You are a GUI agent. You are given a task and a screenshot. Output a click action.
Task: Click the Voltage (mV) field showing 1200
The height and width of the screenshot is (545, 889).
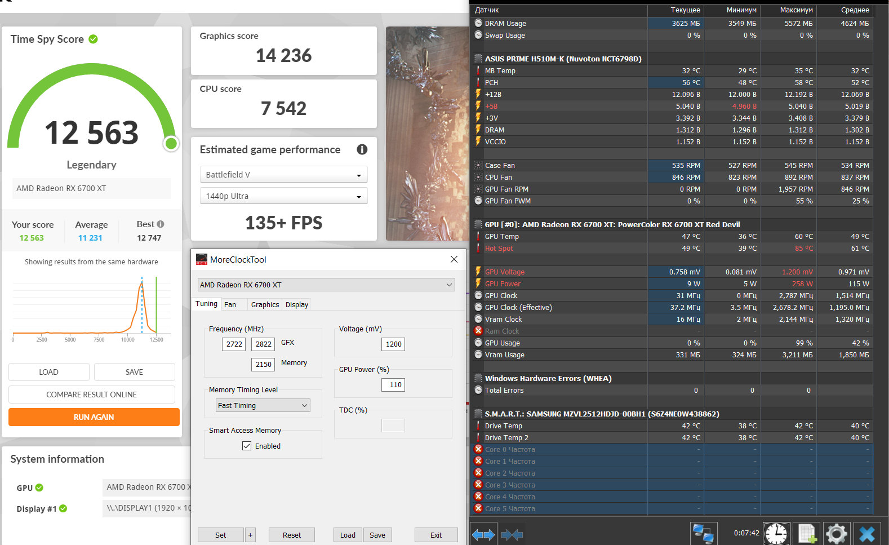click(x=393, y=344)
